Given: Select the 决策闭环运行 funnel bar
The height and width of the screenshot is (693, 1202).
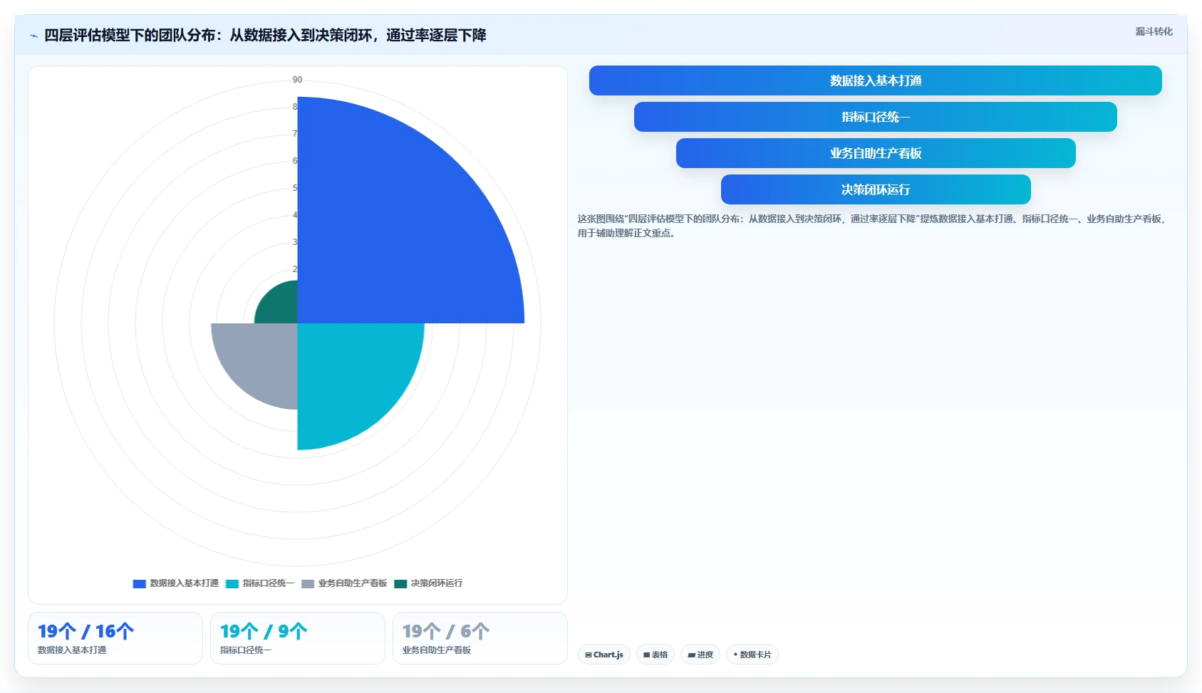Looking at the screenshot, I should click(875, 189).
